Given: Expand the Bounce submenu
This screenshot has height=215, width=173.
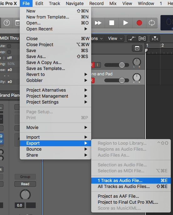Looking at the screenshot, I should click(x=55, y=149).
